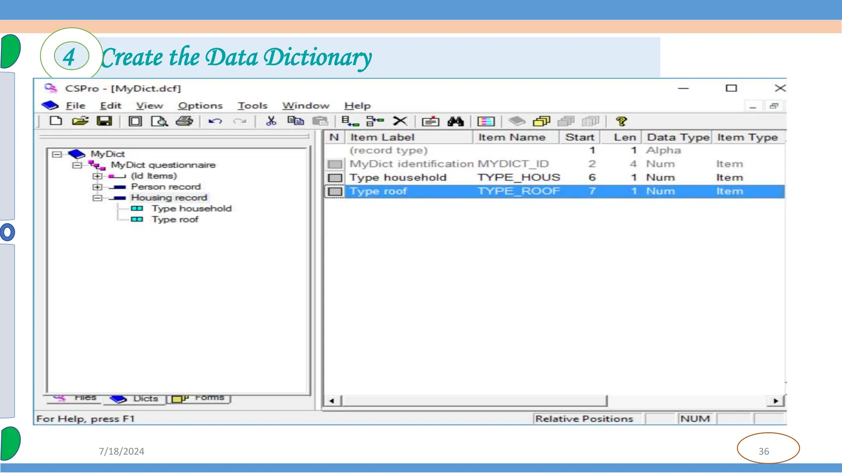This screenshot has width=842, height=473.
Task: Click the Add item toolbar icon
Action: [350, 121]
